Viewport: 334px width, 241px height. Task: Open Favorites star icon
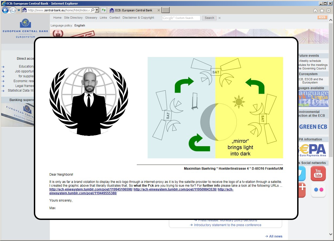pos(322,11)
